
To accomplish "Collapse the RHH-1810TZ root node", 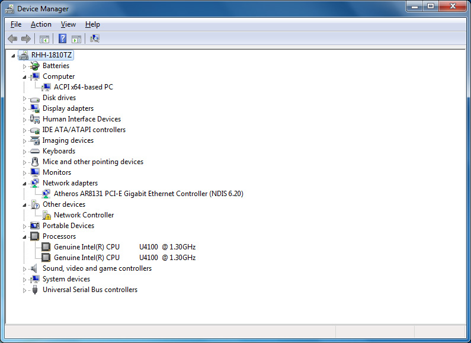I will click(13, 56).
